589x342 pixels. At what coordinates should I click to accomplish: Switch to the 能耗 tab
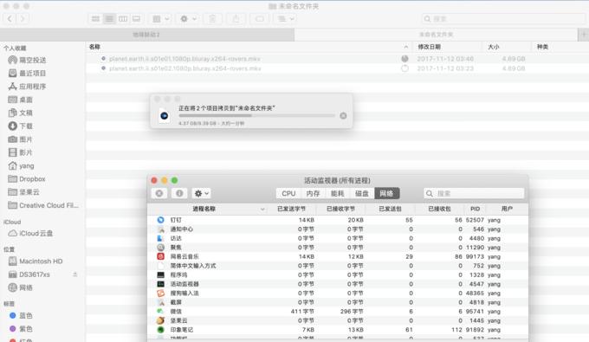click(x=337, y=193)
